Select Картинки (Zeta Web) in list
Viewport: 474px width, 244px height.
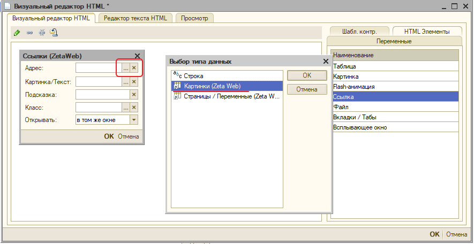227,86
